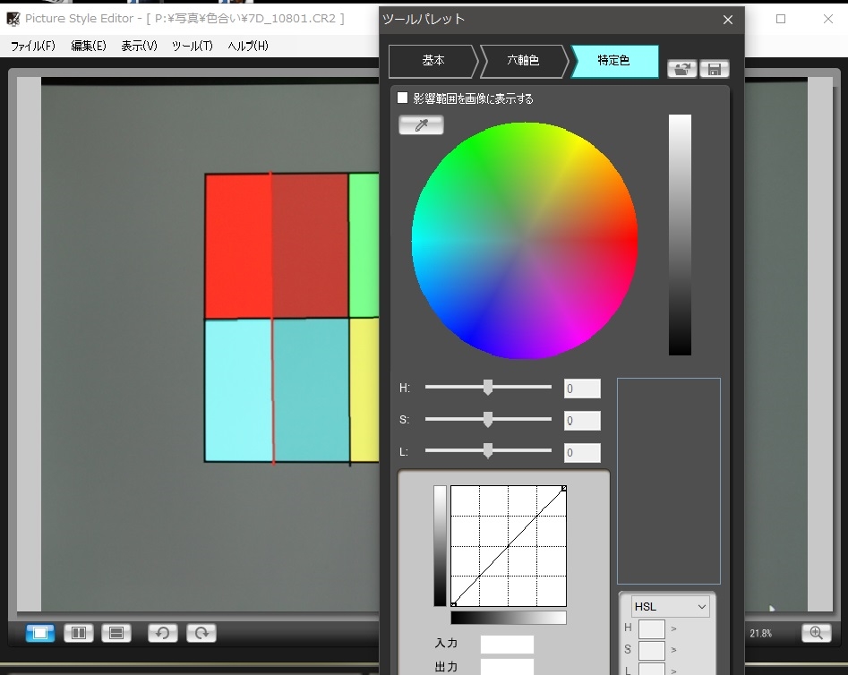The height and width of the screenshot is (675, 848).
Task: Click the L luminance slider handle
Action: (488, 450)
